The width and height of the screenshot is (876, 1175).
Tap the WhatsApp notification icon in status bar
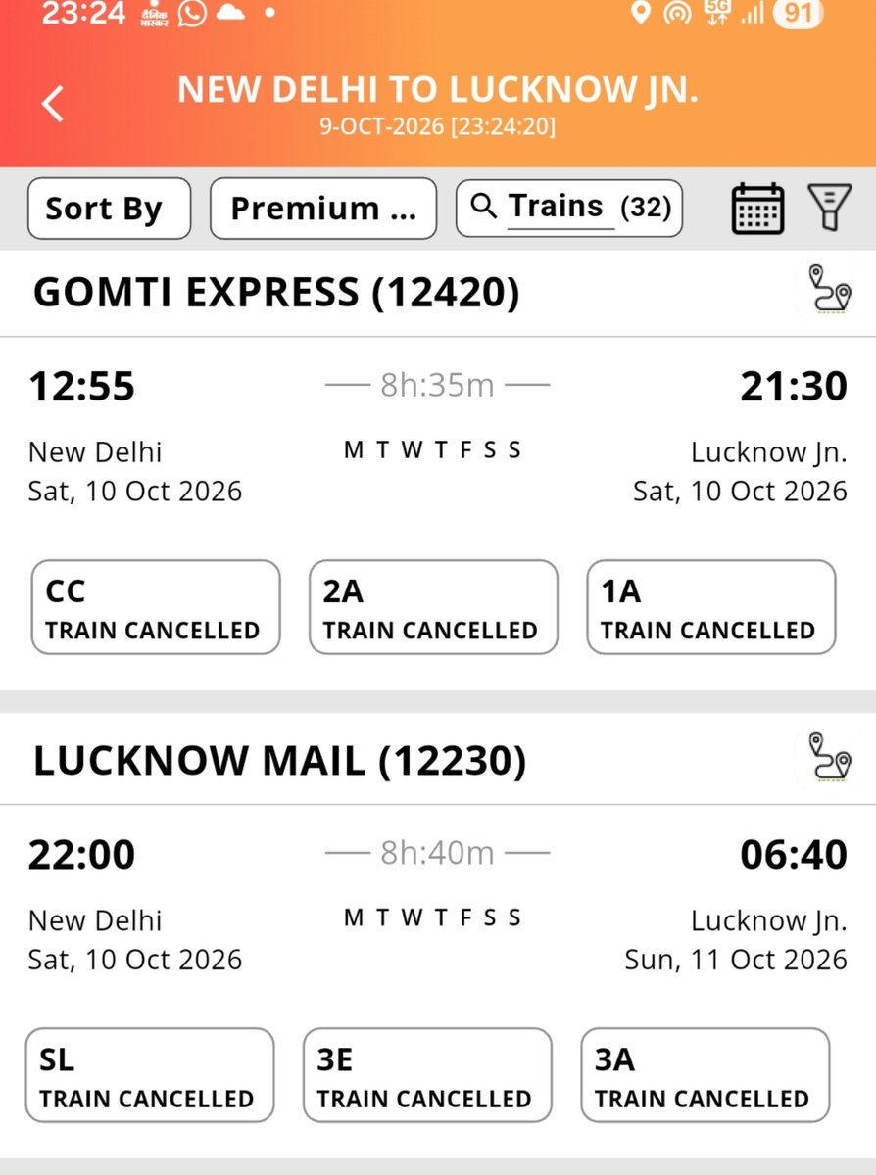(192, 14)
